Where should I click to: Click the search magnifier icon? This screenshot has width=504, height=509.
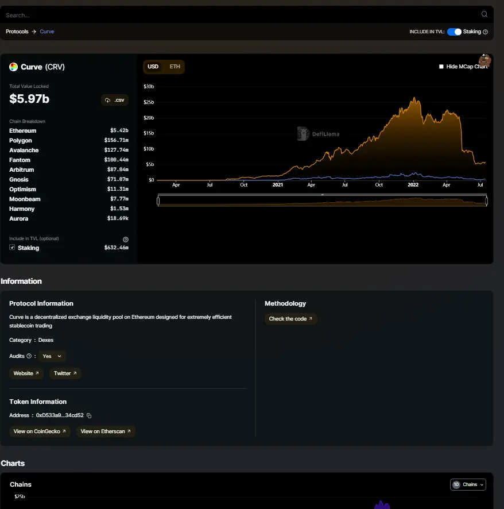click(x=484, y=14)
